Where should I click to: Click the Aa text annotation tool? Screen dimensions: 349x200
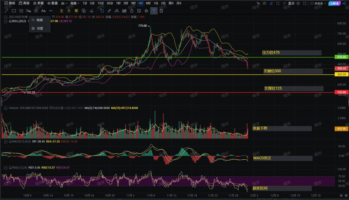point(43,11)
